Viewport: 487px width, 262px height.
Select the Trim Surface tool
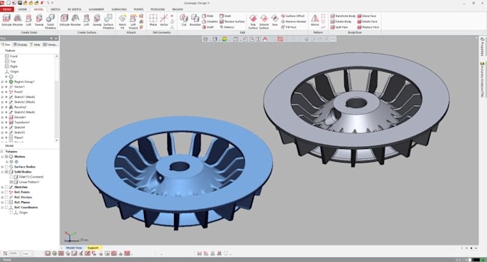pyautogui.click(x=253, y=21)
